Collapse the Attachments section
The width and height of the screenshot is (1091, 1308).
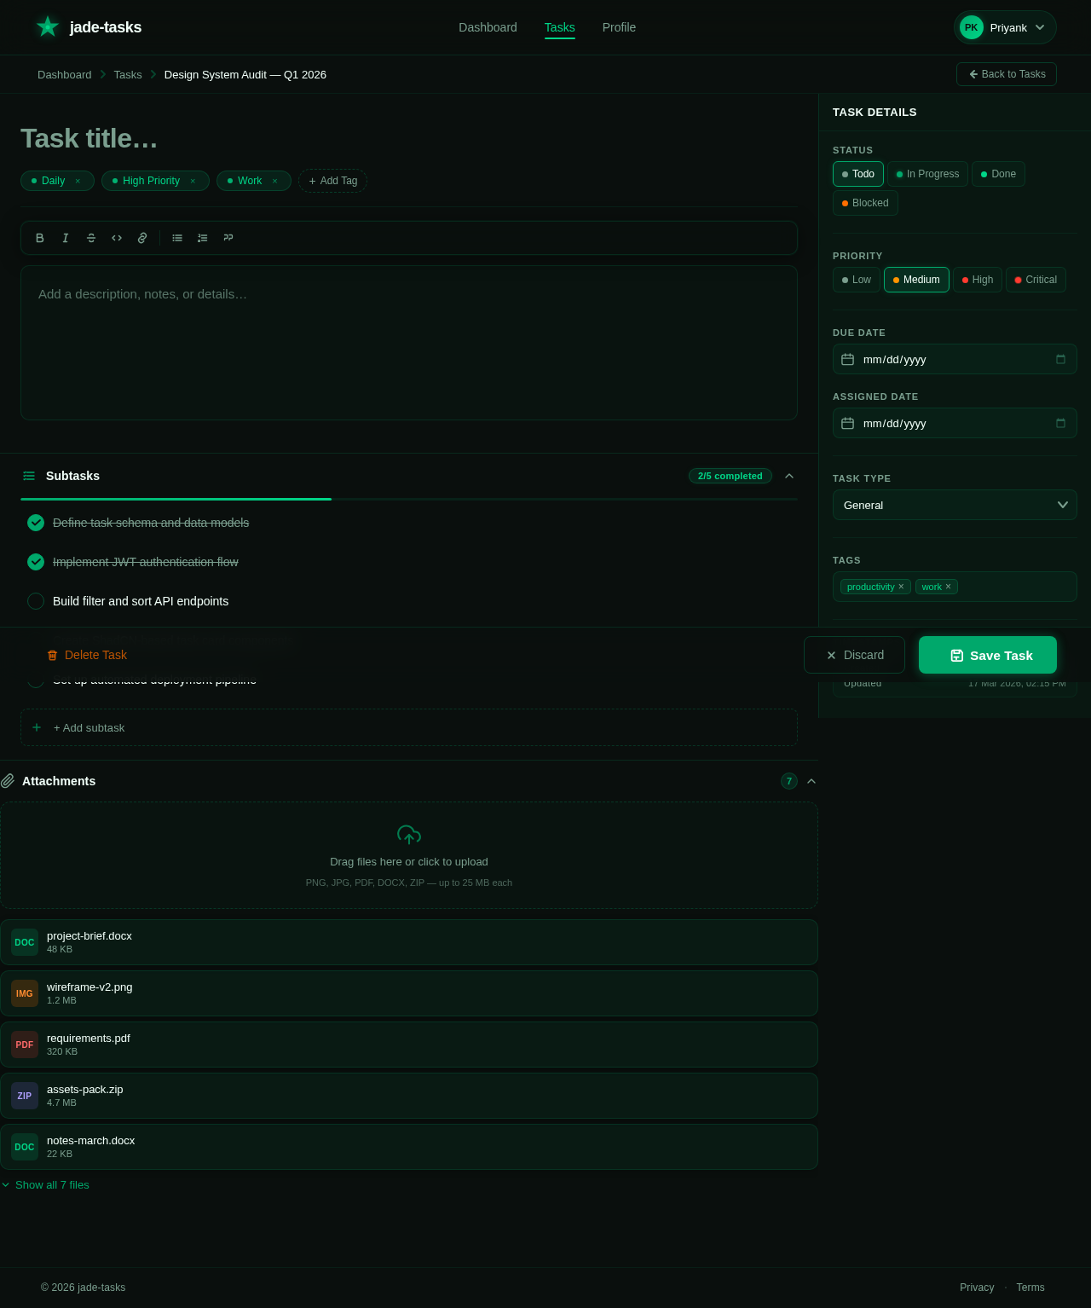pyautogui.click(x=811, y=781)
